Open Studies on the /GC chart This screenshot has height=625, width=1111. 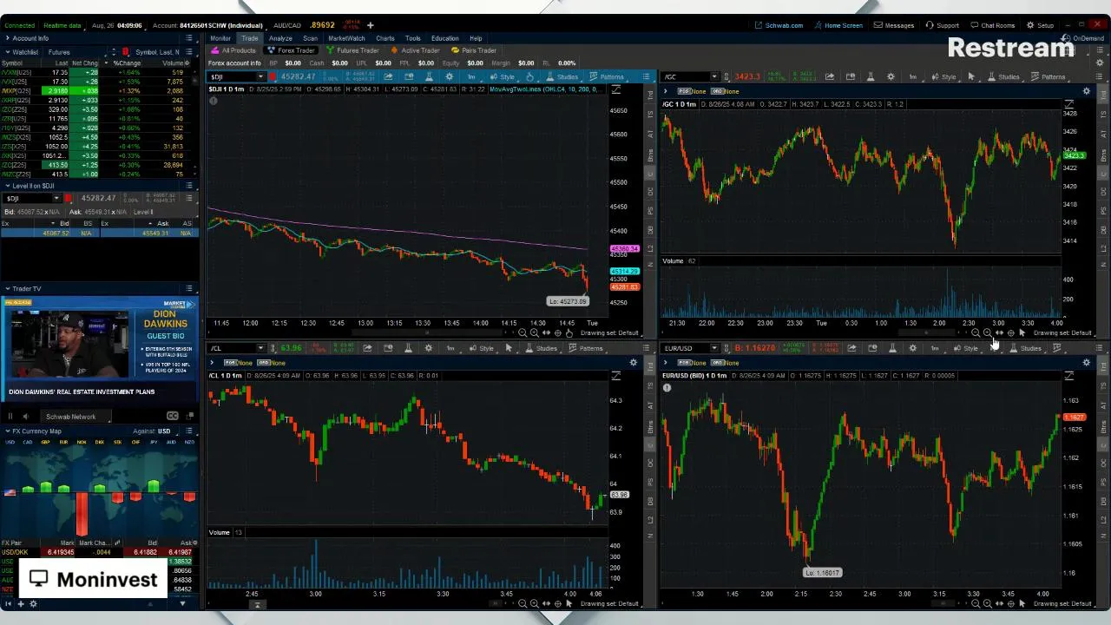click(x=1003, y=76)
